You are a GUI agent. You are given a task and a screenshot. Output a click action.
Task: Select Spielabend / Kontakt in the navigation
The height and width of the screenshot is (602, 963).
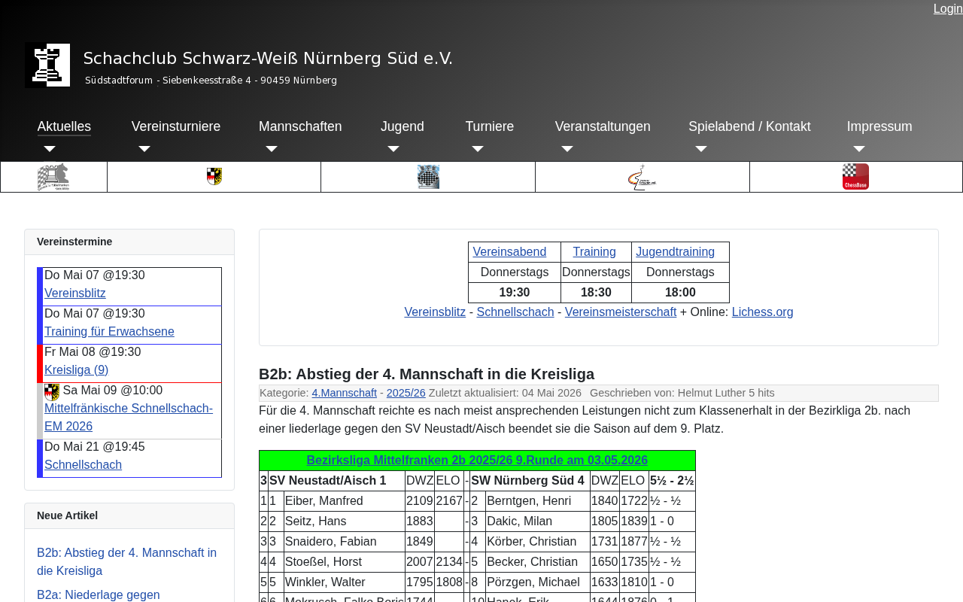click(x=749, y=126)
